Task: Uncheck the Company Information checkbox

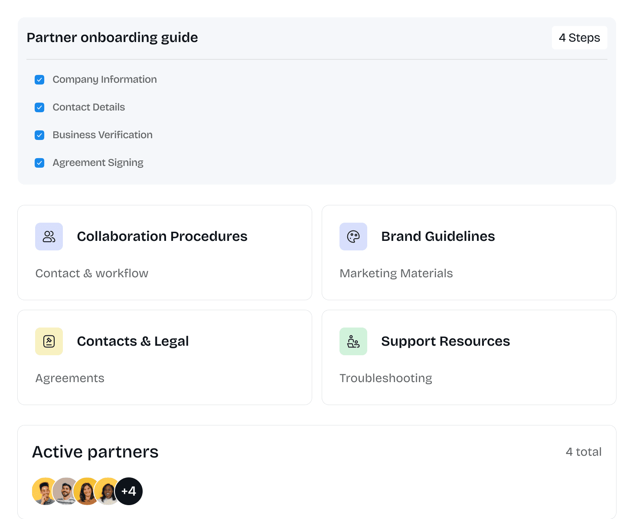Action: pyautogui.click(x=39, y=80)
